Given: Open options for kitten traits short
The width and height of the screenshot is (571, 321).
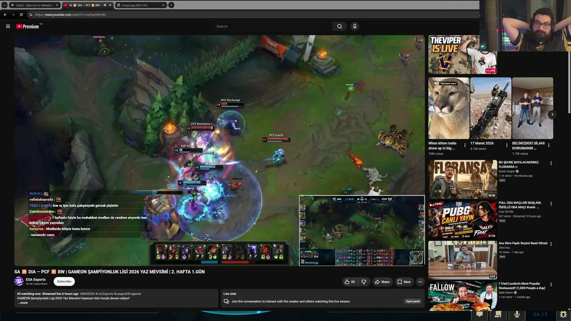Looking at the screenshot, I should pos(465,145).
